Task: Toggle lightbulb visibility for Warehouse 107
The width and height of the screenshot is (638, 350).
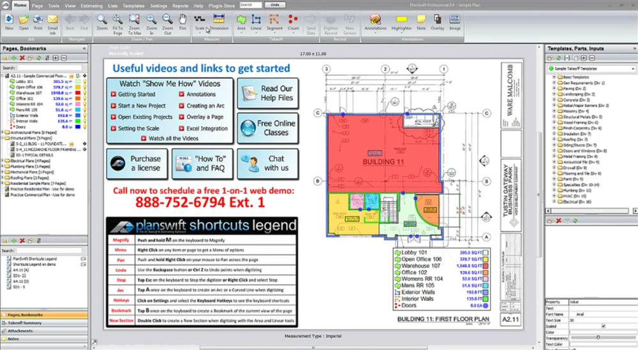Action: (84, 93)
